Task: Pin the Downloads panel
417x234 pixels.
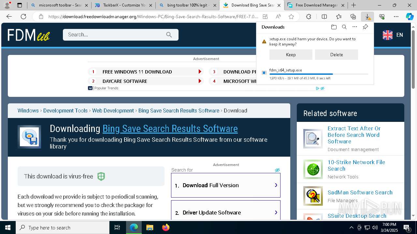Action: tap(365, 27)
